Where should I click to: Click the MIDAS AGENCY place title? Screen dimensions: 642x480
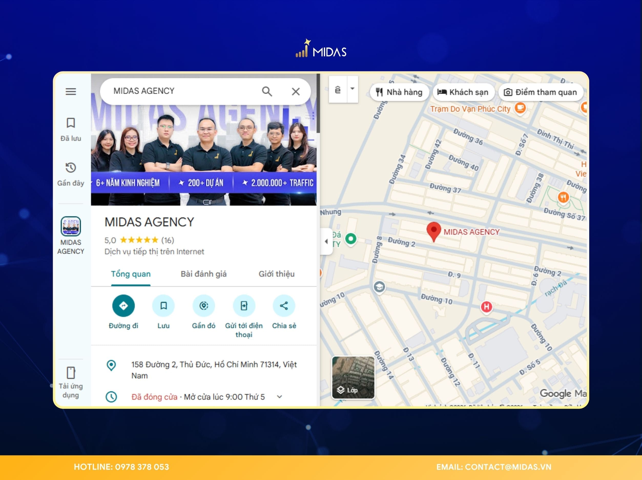tap(149, 222)
